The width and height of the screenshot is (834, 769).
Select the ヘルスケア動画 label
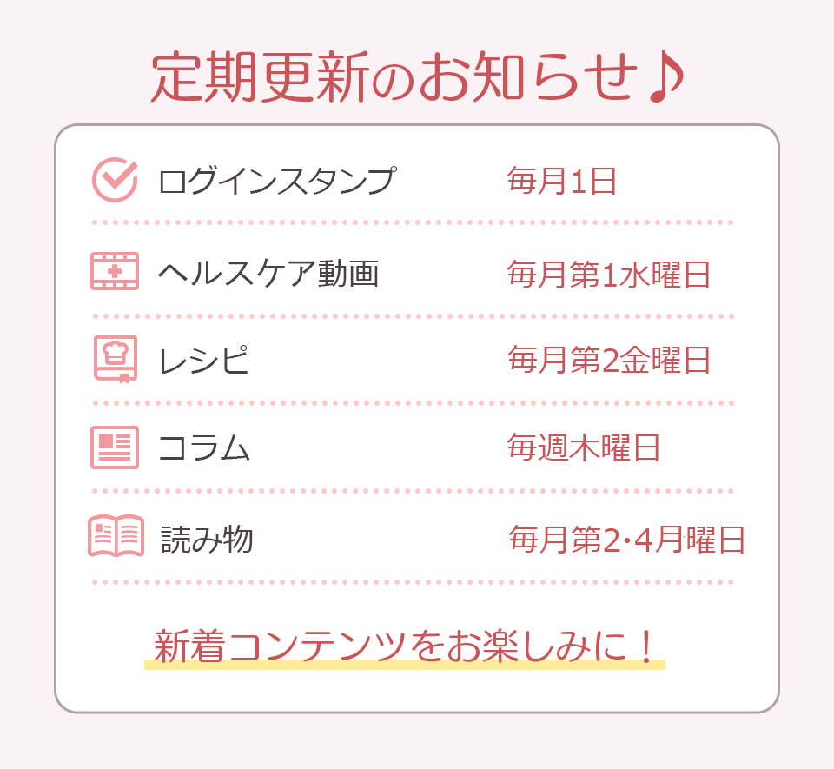269,273
